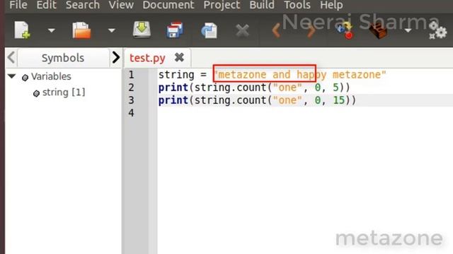Close the test.py tab

click(x=179, y=58)
